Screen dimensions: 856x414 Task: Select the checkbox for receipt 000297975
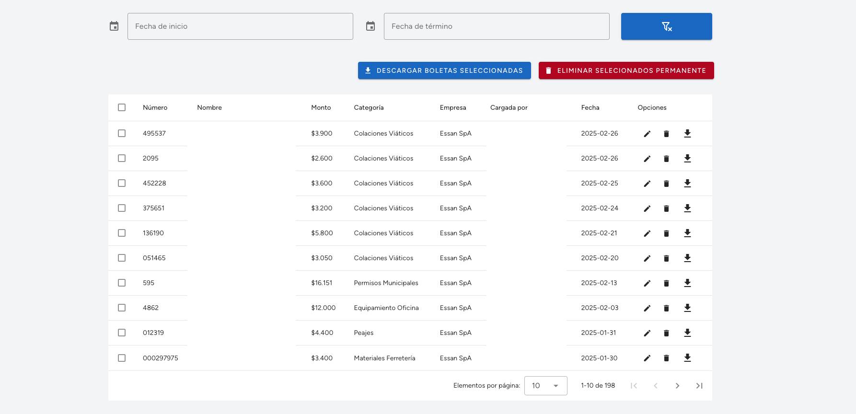click(x=122, y=358)
